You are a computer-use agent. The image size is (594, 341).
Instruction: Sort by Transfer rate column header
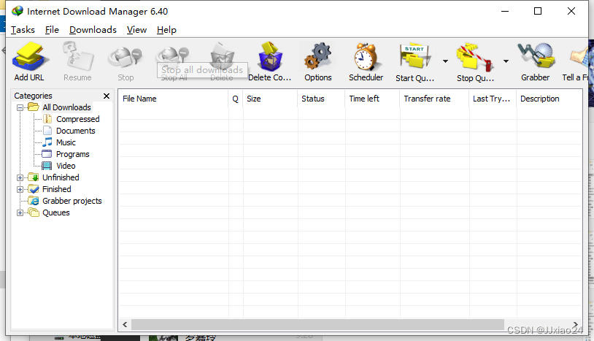[434, 99]
